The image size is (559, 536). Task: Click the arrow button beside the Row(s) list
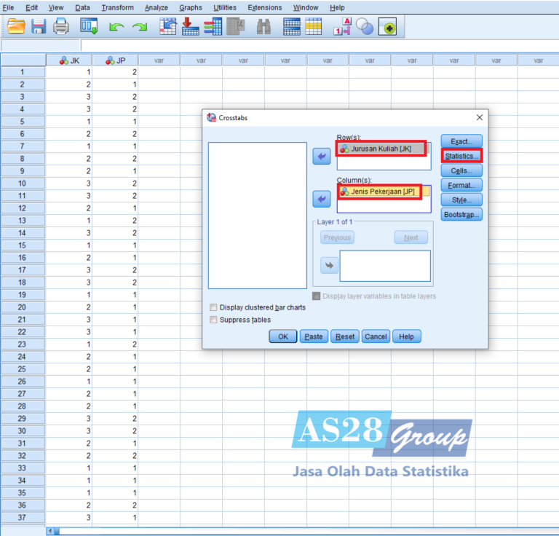coord(321,157)
